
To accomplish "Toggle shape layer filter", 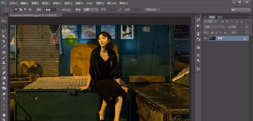I will pyautogui.click(x=237, y=21).
